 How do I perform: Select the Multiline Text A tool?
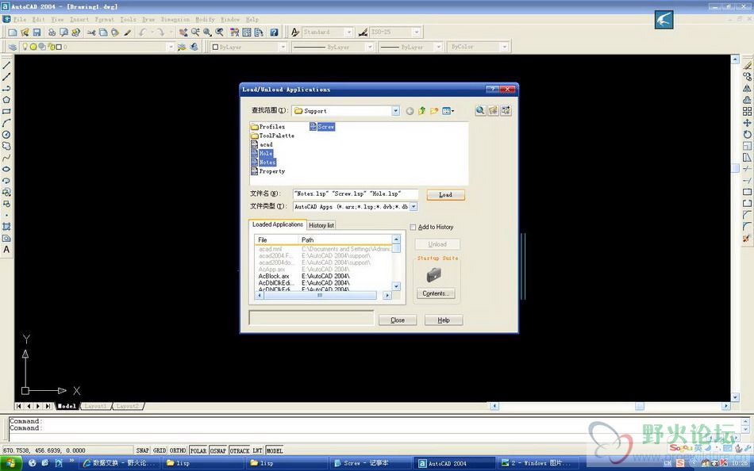(6, 250)
